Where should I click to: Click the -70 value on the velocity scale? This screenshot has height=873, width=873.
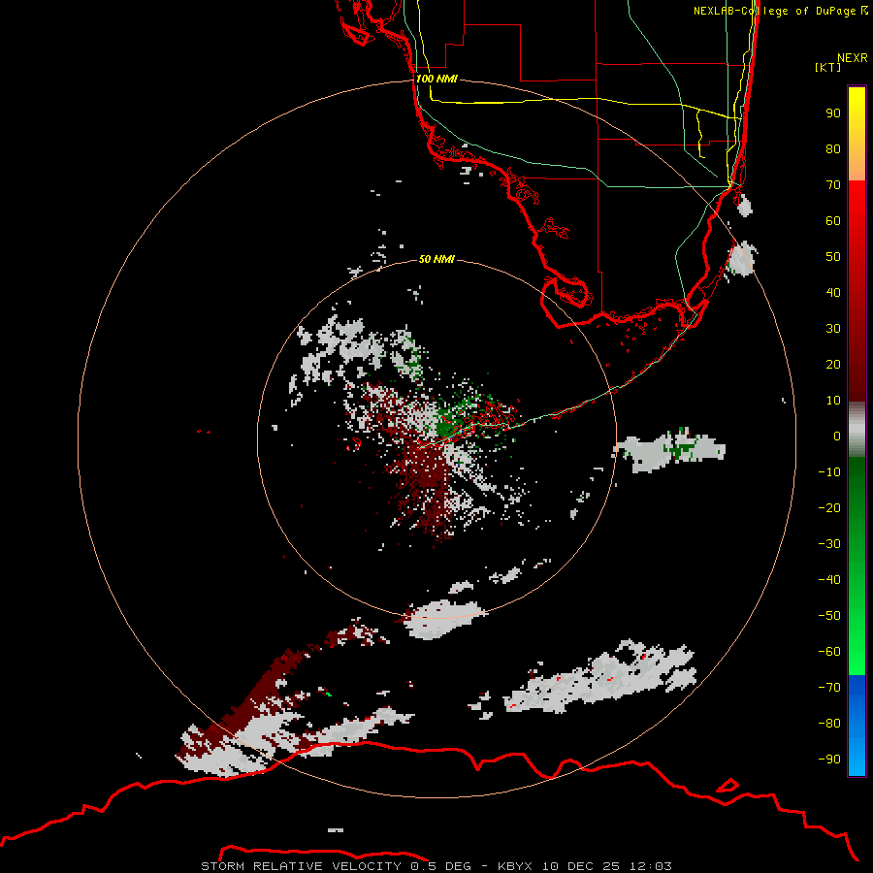829,687
